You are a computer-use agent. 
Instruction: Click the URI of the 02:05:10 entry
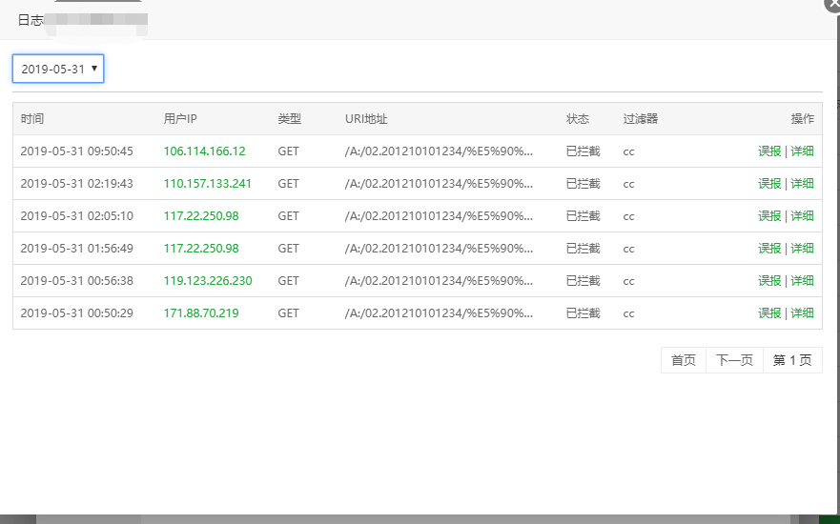pos(439,216)
